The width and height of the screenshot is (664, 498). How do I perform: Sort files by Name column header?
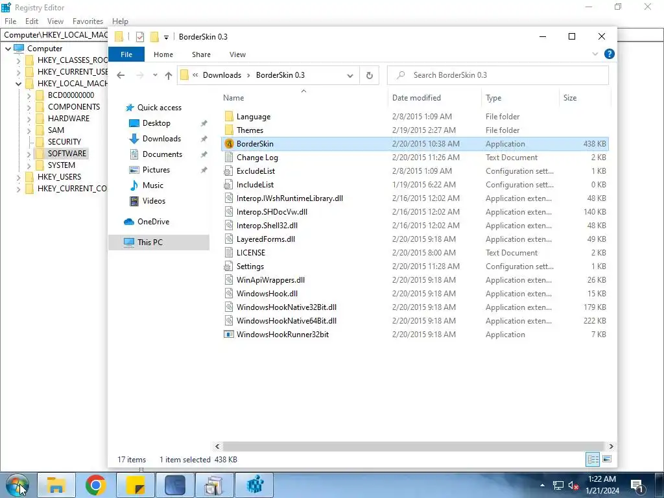303,98
